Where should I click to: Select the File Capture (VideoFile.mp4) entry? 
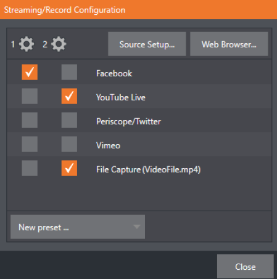[148, 169]
